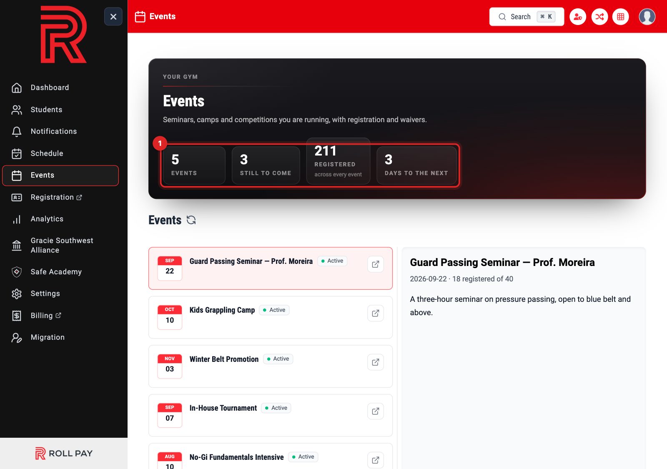Select the No-Gi Fundamentals Intensive event
667x469 pixels.
[271, 456]
